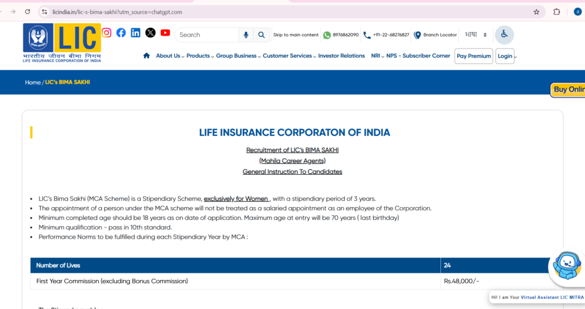The width and height of the screenshot is (585, 309).
Task: Click the WhatsApp icon beside 8976862090
Action: (x=327, y=35)
